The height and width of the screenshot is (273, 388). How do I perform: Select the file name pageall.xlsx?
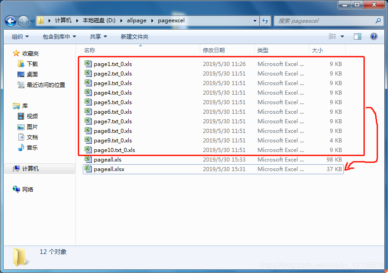point(109,169)
